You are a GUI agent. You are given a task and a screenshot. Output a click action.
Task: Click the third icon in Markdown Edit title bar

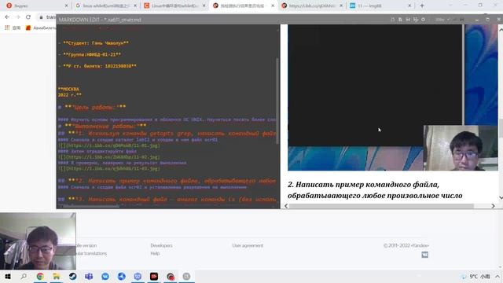pyautogui.click(x=408, y=20)
